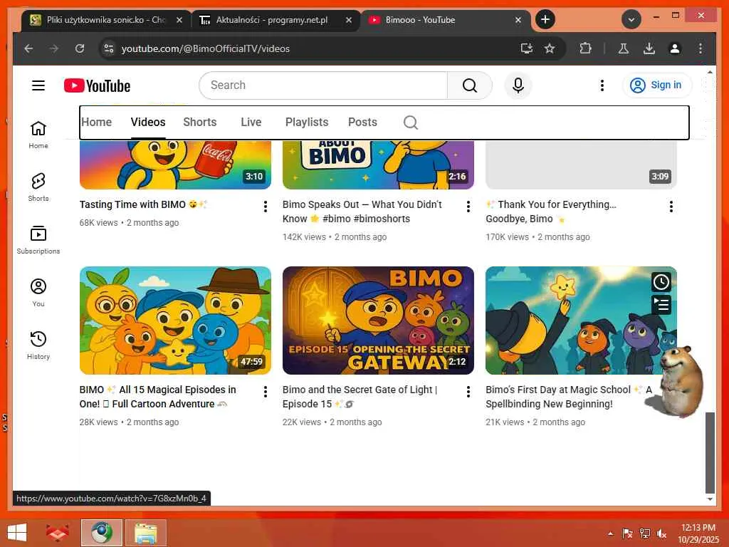
Task: Open YouTube settings three-dot menu
Action: pos(602,85)
